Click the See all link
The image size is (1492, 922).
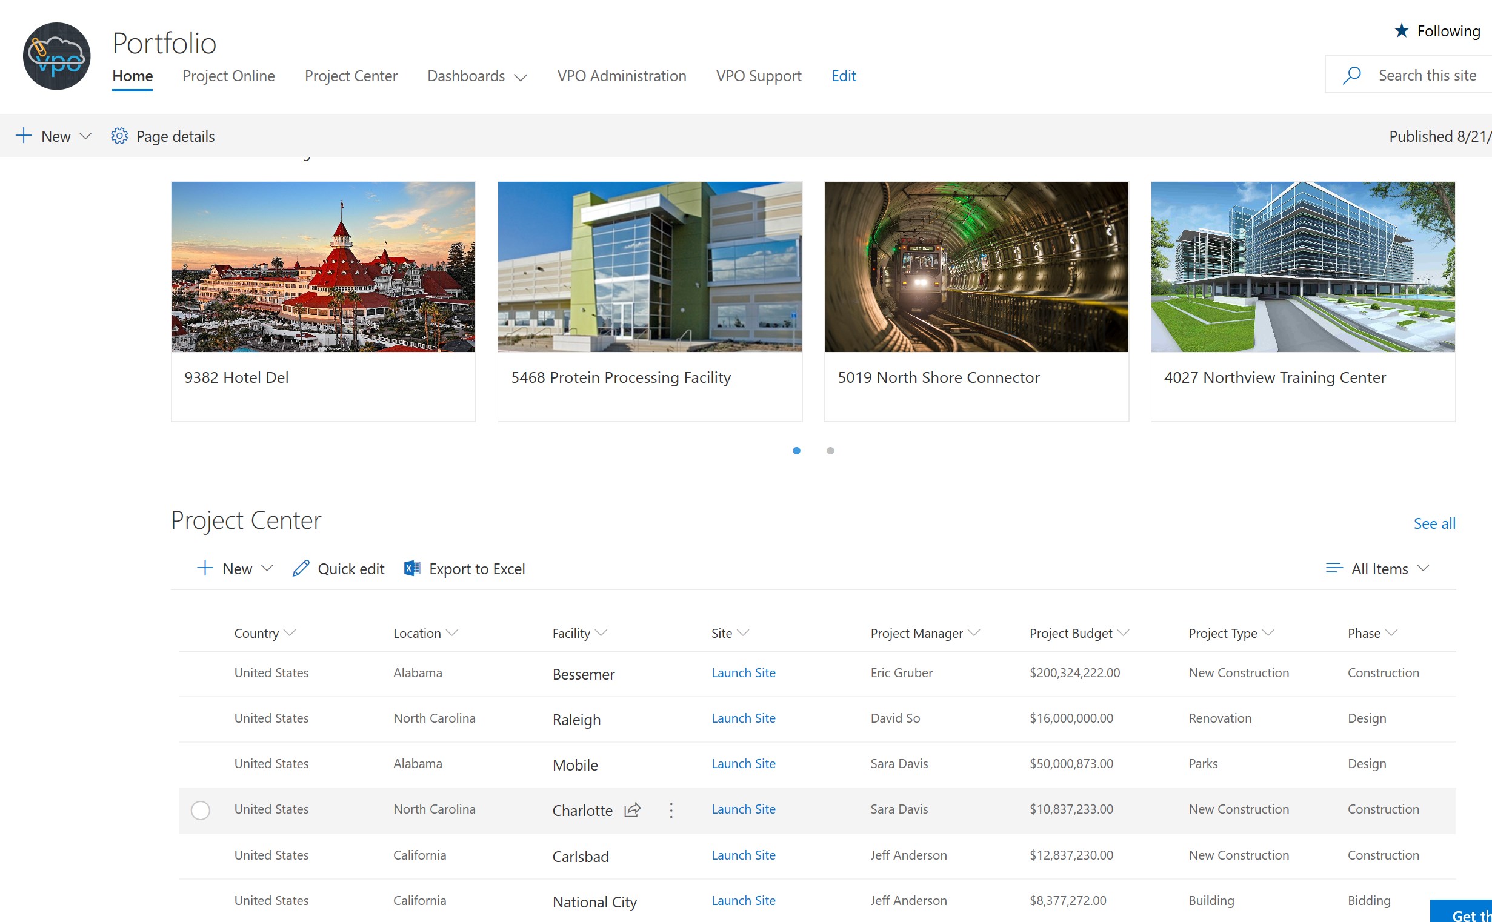coord(1433,523)
